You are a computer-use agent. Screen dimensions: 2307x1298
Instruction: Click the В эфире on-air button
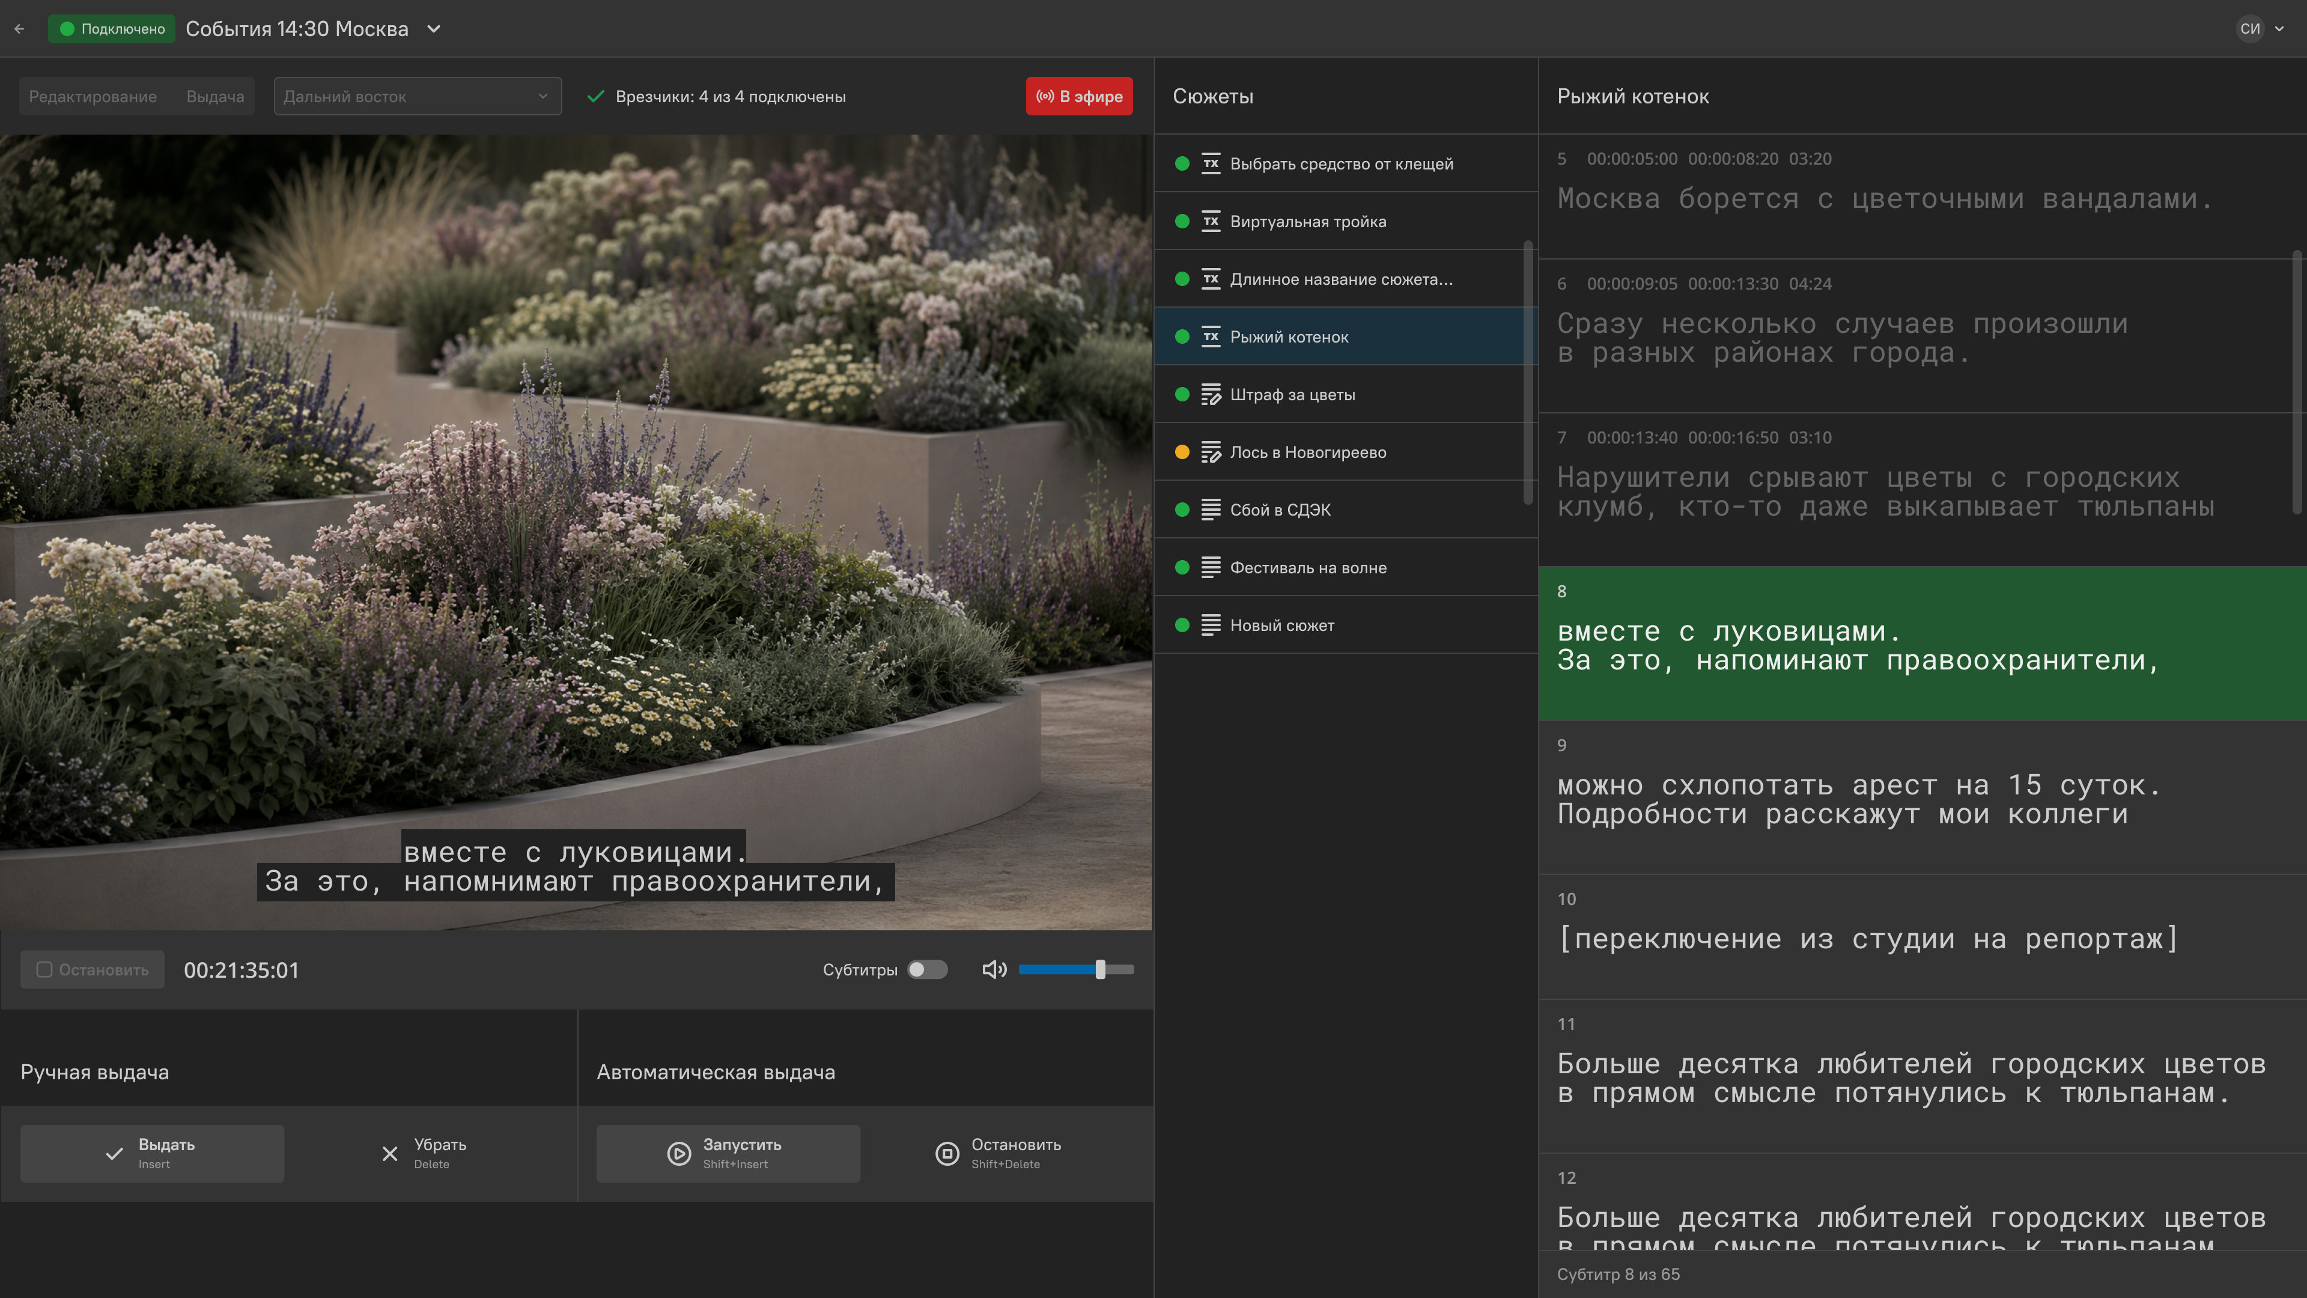click(x=1079, y=96)
